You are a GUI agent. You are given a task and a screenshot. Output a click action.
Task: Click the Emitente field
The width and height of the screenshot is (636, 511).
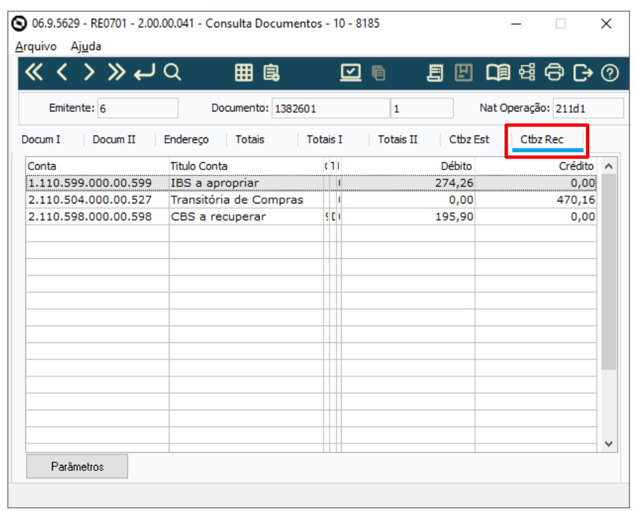[x=138, y=108]
